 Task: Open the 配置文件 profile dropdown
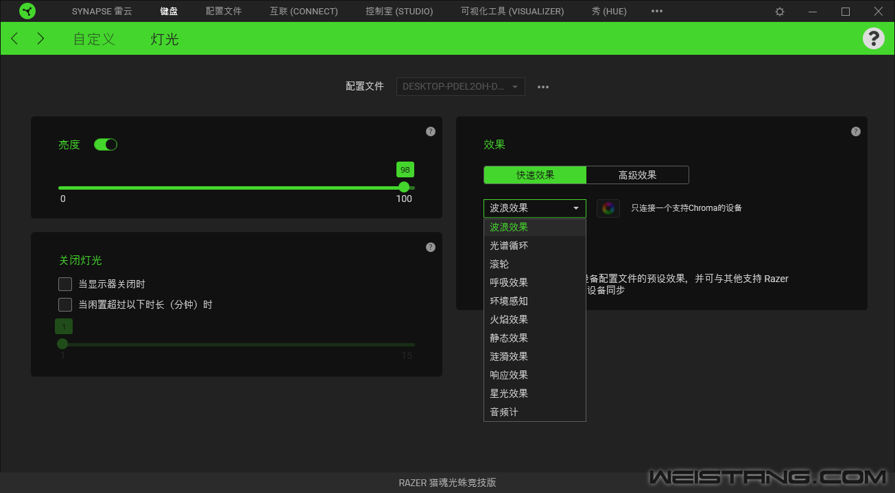[x=461, y=87]
